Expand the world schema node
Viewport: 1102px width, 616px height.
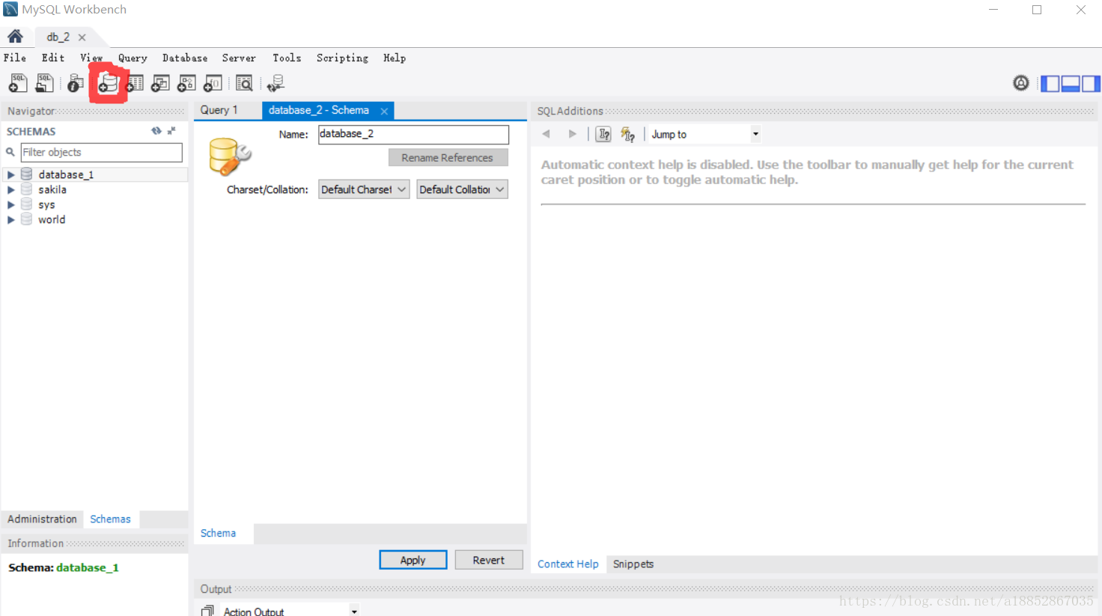(x=10, y=219)
